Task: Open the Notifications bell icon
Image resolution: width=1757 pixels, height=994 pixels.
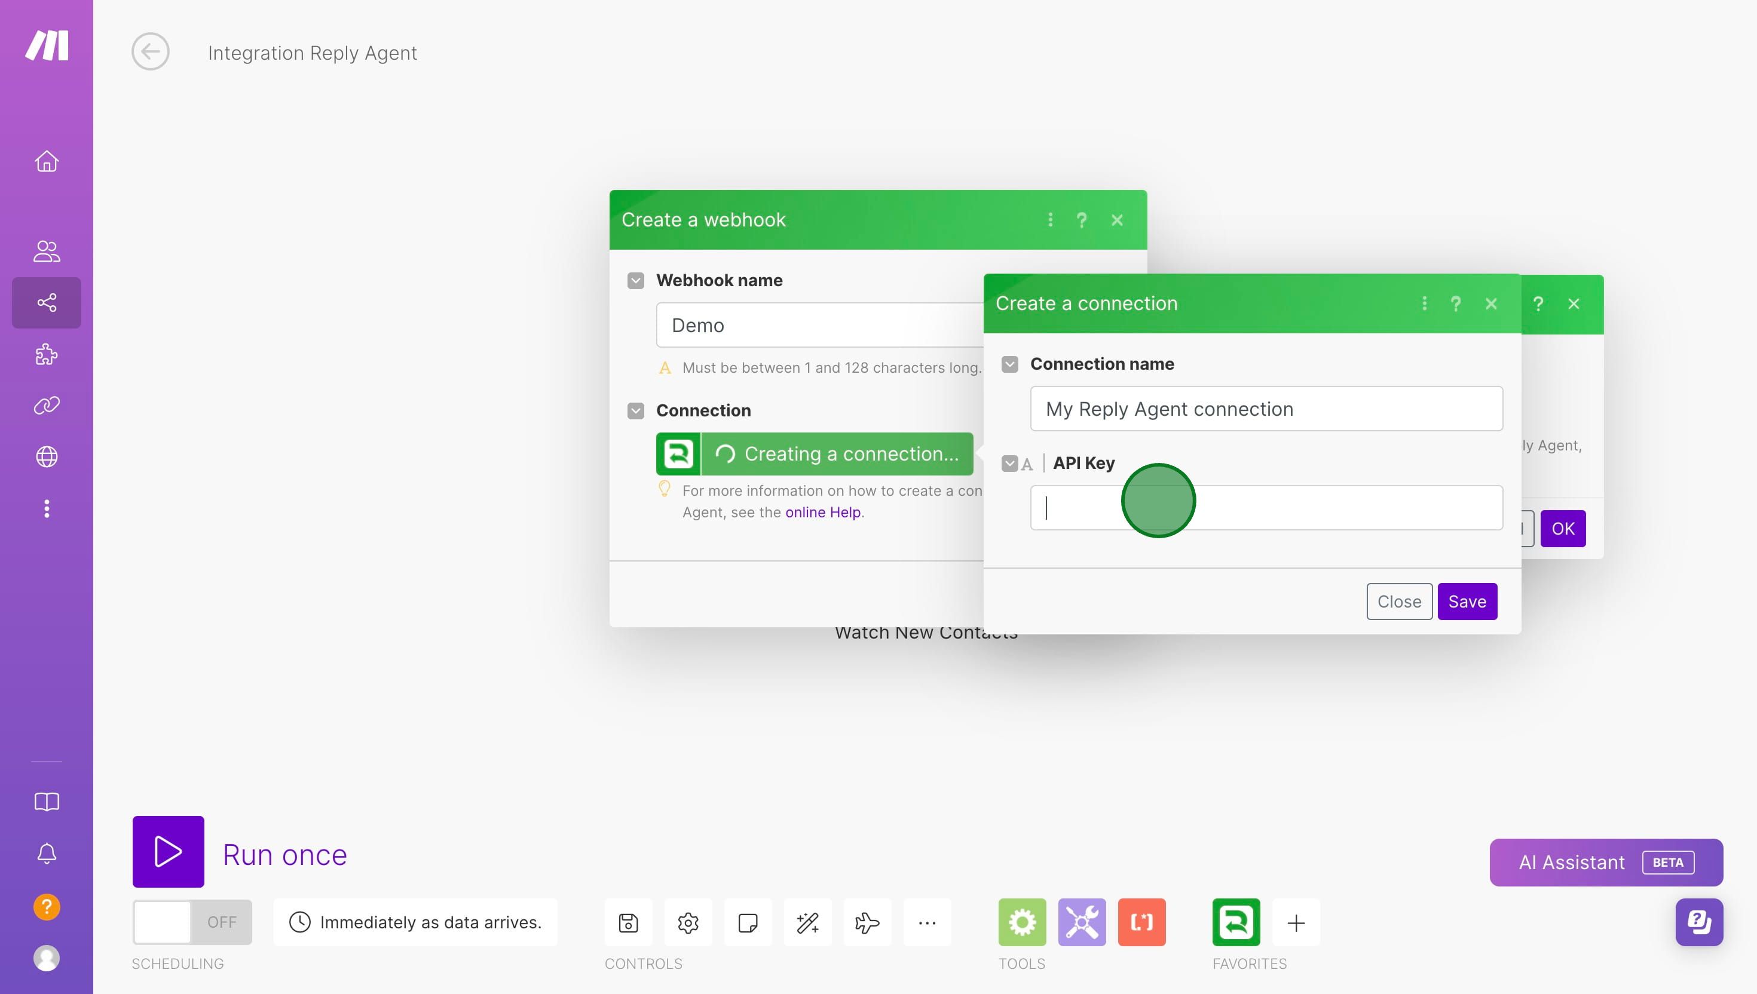Action: click(x=47, y=854)
